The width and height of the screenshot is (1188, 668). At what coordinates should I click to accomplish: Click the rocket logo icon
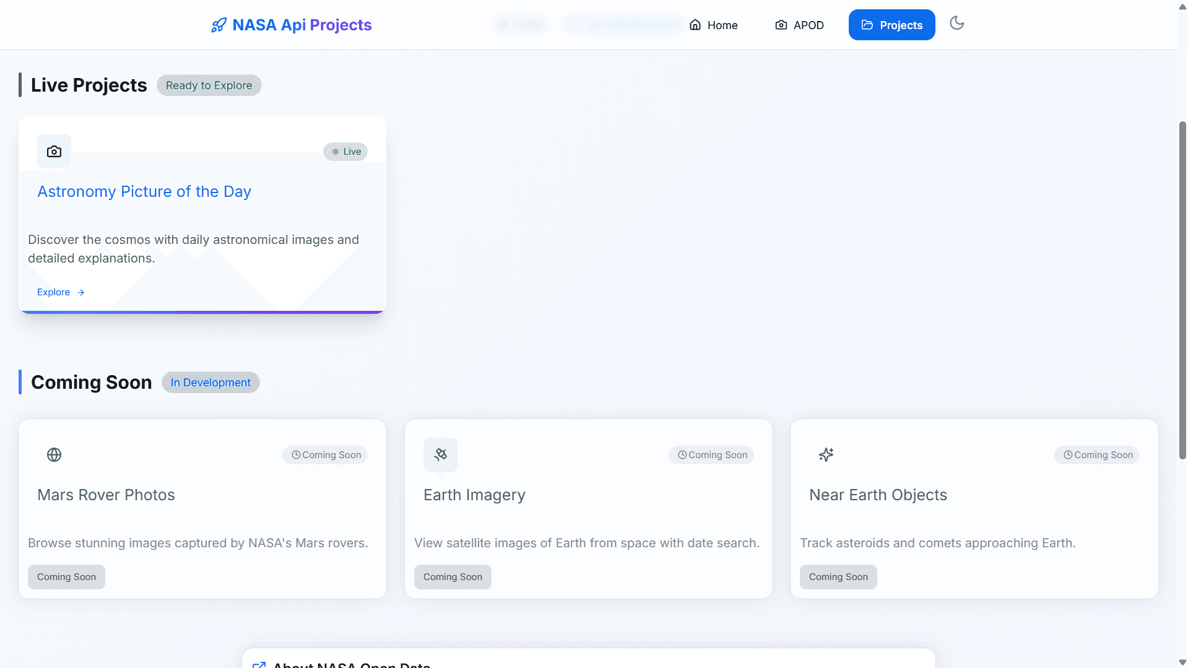click(219, 25)
